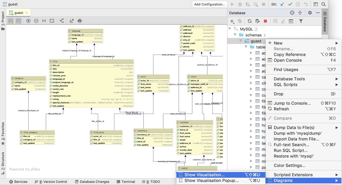Viewport: 342px width, 185px height.
Task: Click edit source pencil icon
Action: (x=283, y=21)
